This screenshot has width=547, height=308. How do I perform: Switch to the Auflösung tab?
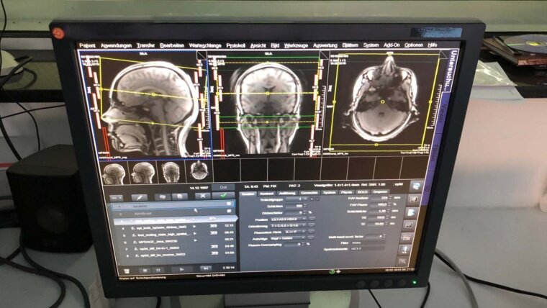[x=287, y=193]
